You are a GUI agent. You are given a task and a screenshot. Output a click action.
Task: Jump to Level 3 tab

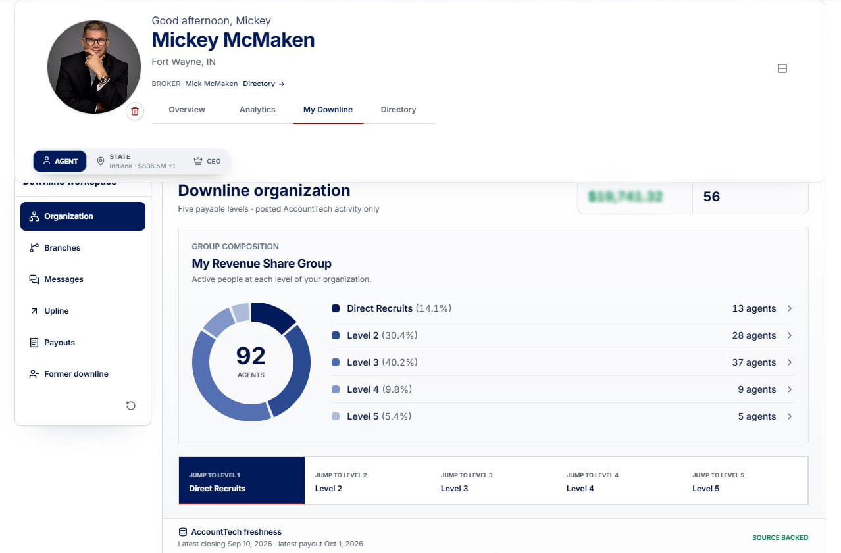493,481
